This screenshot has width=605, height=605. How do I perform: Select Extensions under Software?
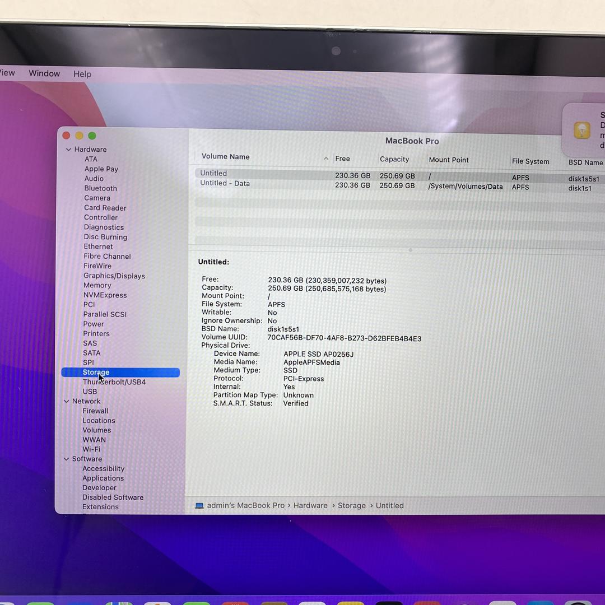coord(100,506)
